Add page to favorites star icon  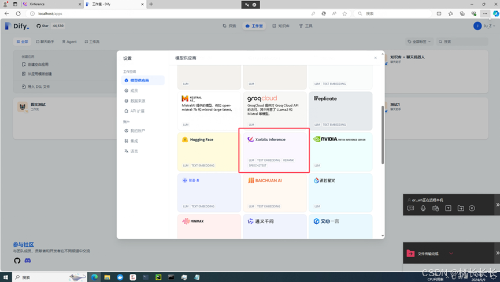(x=345, y=13)
